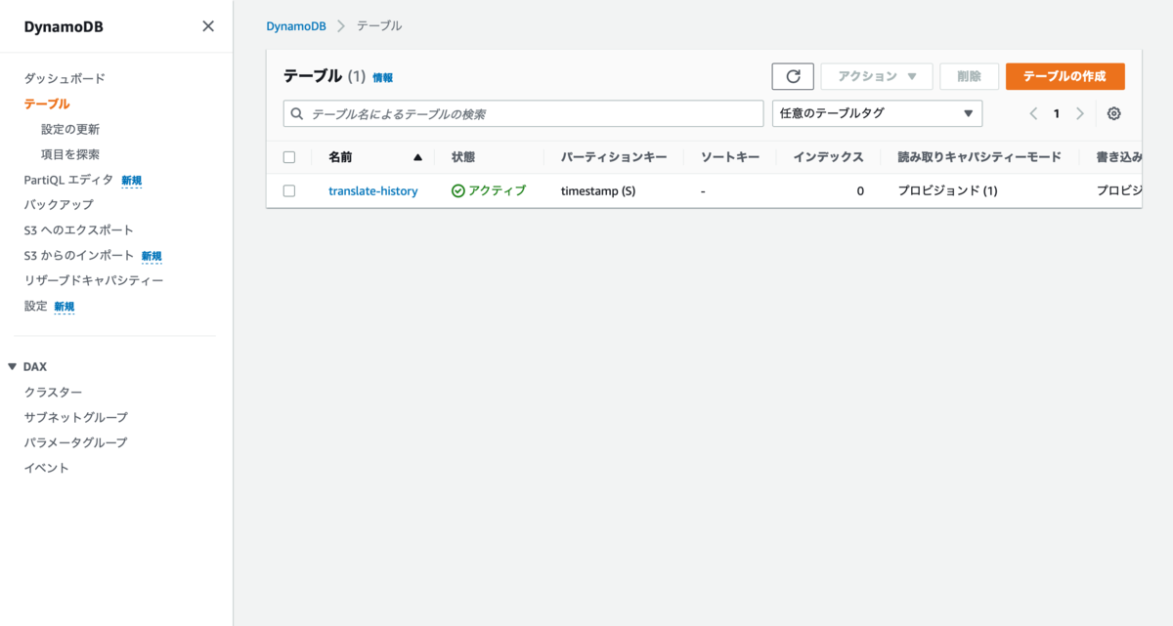Click the 削除 button
This screenshot has width=1173, height=626.
(969, 76)
